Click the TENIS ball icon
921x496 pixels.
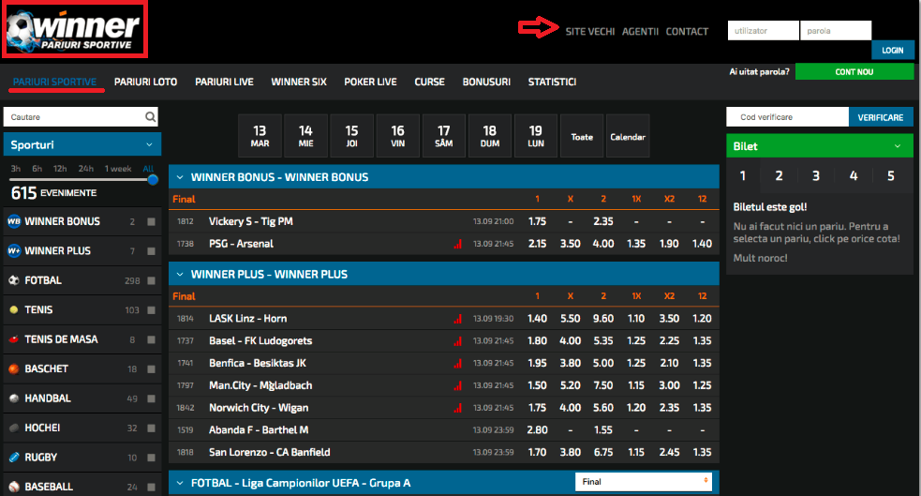13,309
